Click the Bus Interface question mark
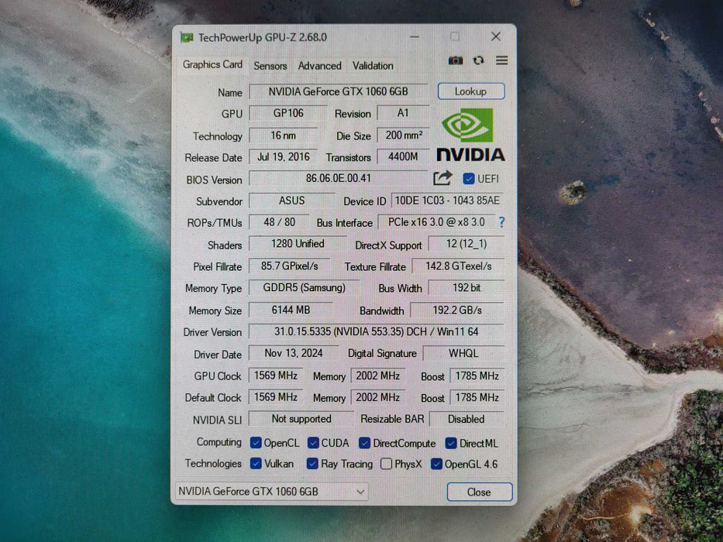This screenshot has height=542, width=723. 501,222
